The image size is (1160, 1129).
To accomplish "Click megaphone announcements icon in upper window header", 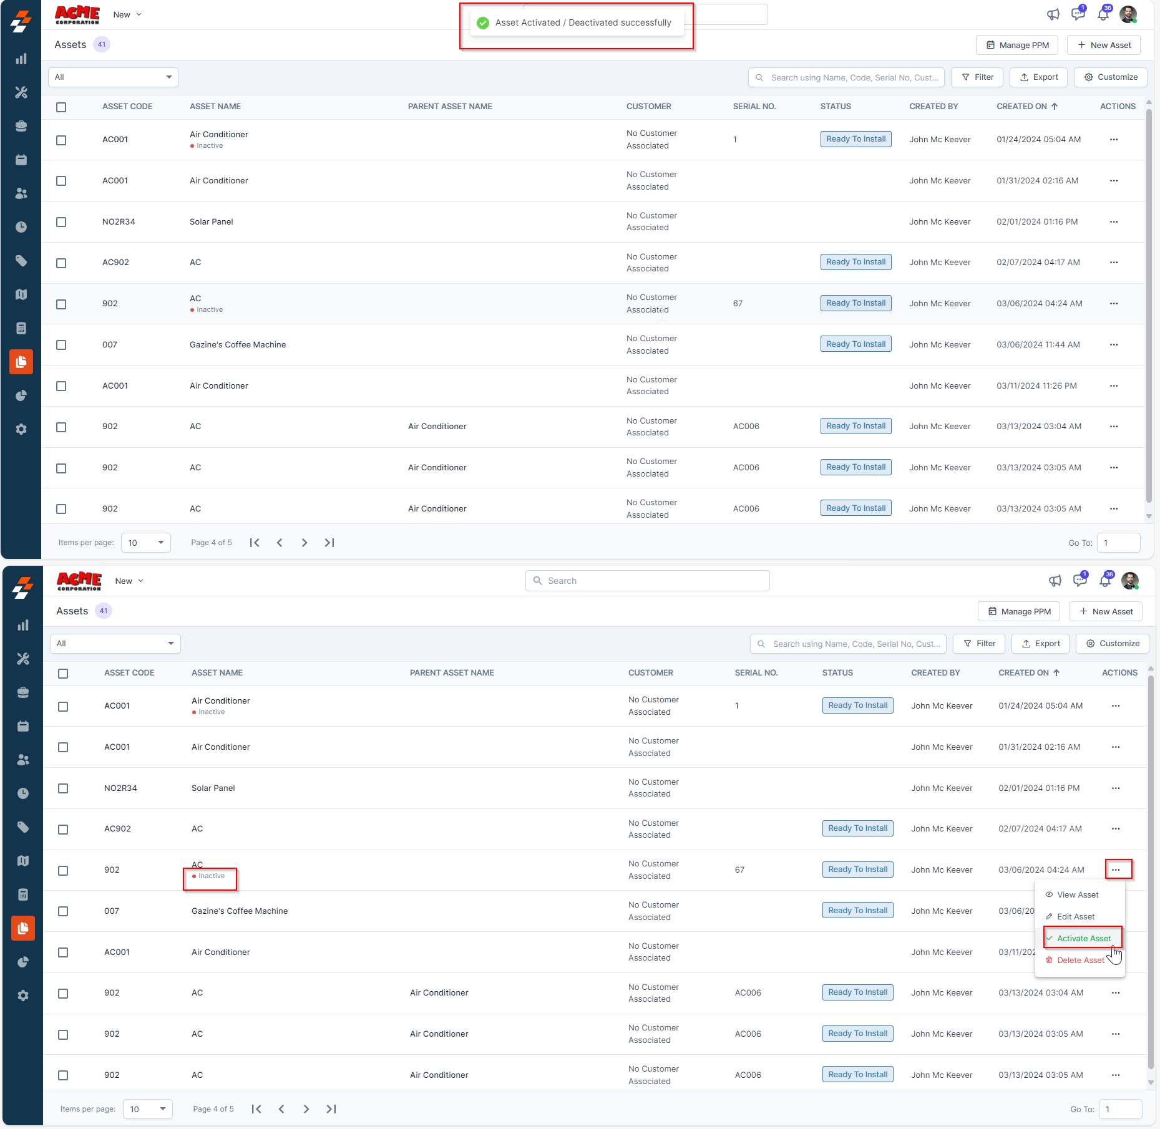I will coord(1053,14).
